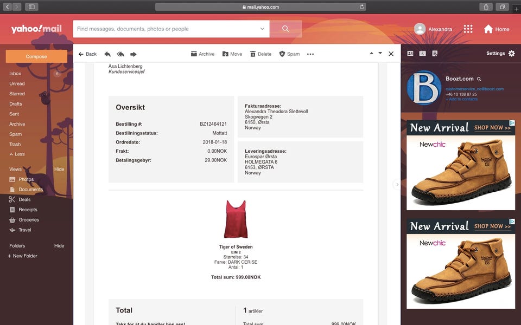Screen dimensions: 521x325
Task: Open the more actions ellipsis menu
Action: [x=310, y=54]
